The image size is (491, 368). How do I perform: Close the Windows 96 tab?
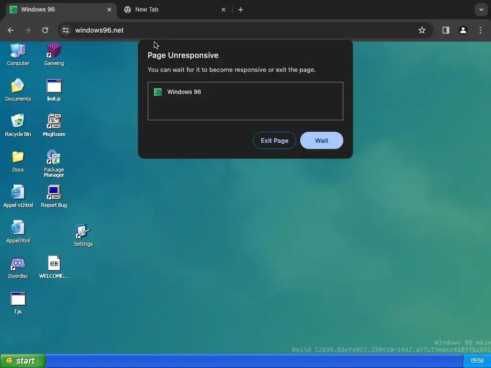[x=109, y=10]
